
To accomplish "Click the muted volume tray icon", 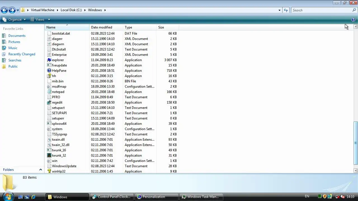I will [343, 197].
